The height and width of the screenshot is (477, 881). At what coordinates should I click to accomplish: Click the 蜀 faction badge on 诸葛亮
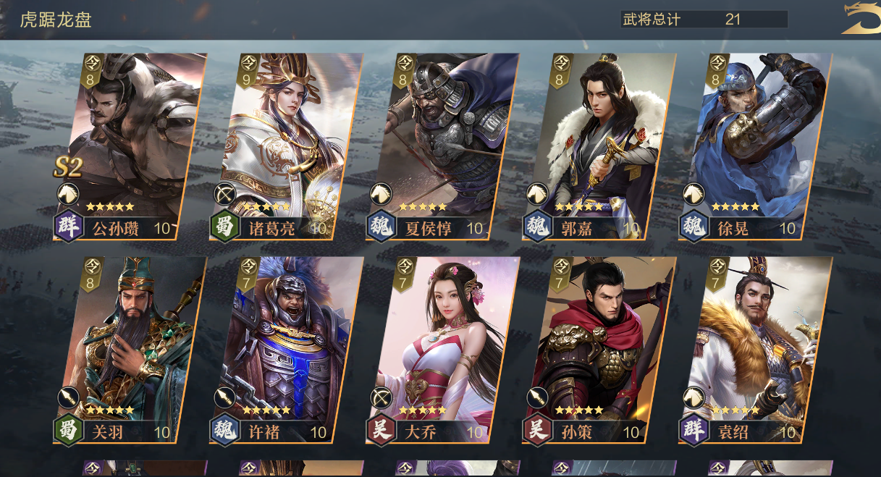click(x=224, y=227)
